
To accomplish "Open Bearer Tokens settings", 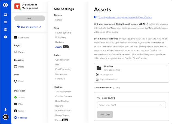I will coord(62,115).
